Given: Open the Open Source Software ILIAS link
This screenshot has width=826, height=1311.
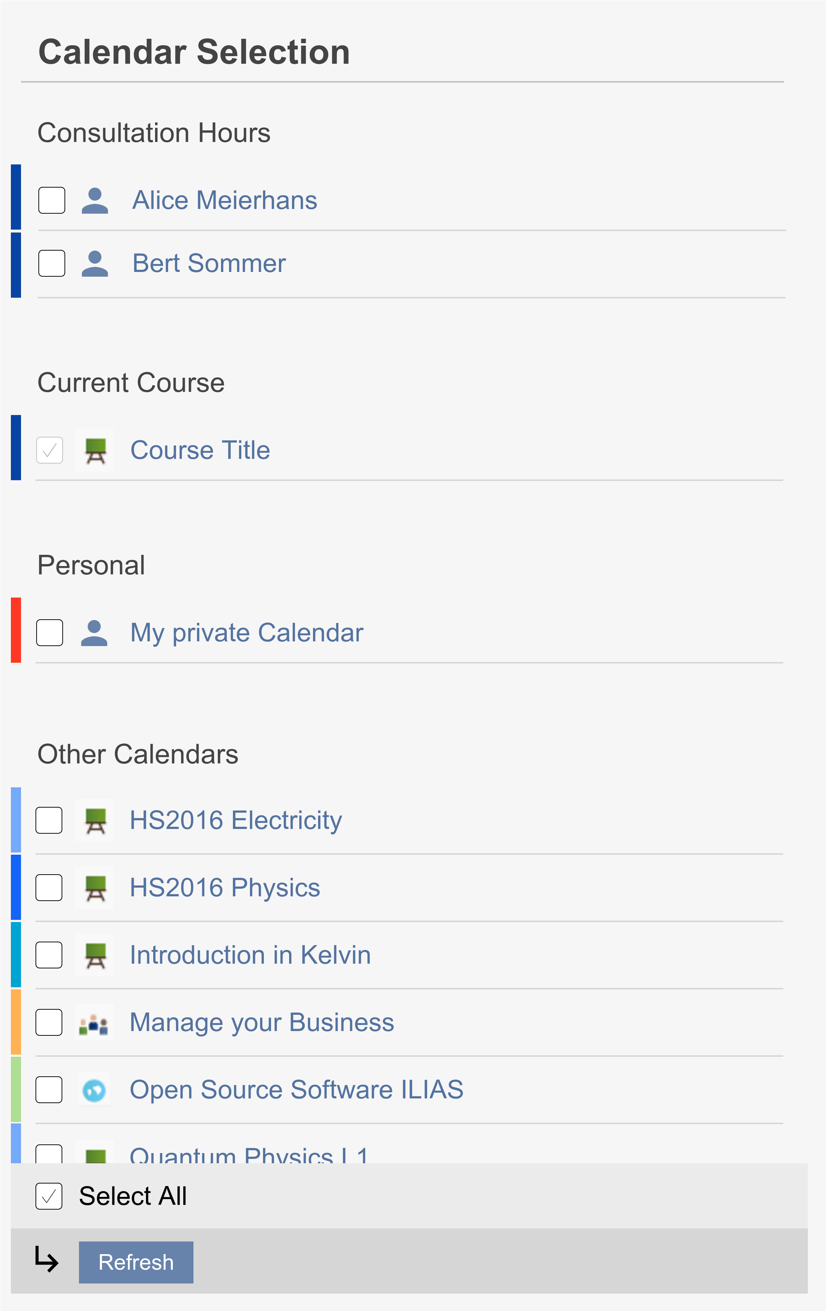Looking at the screenshot, I should click(x=296, y=1090).
